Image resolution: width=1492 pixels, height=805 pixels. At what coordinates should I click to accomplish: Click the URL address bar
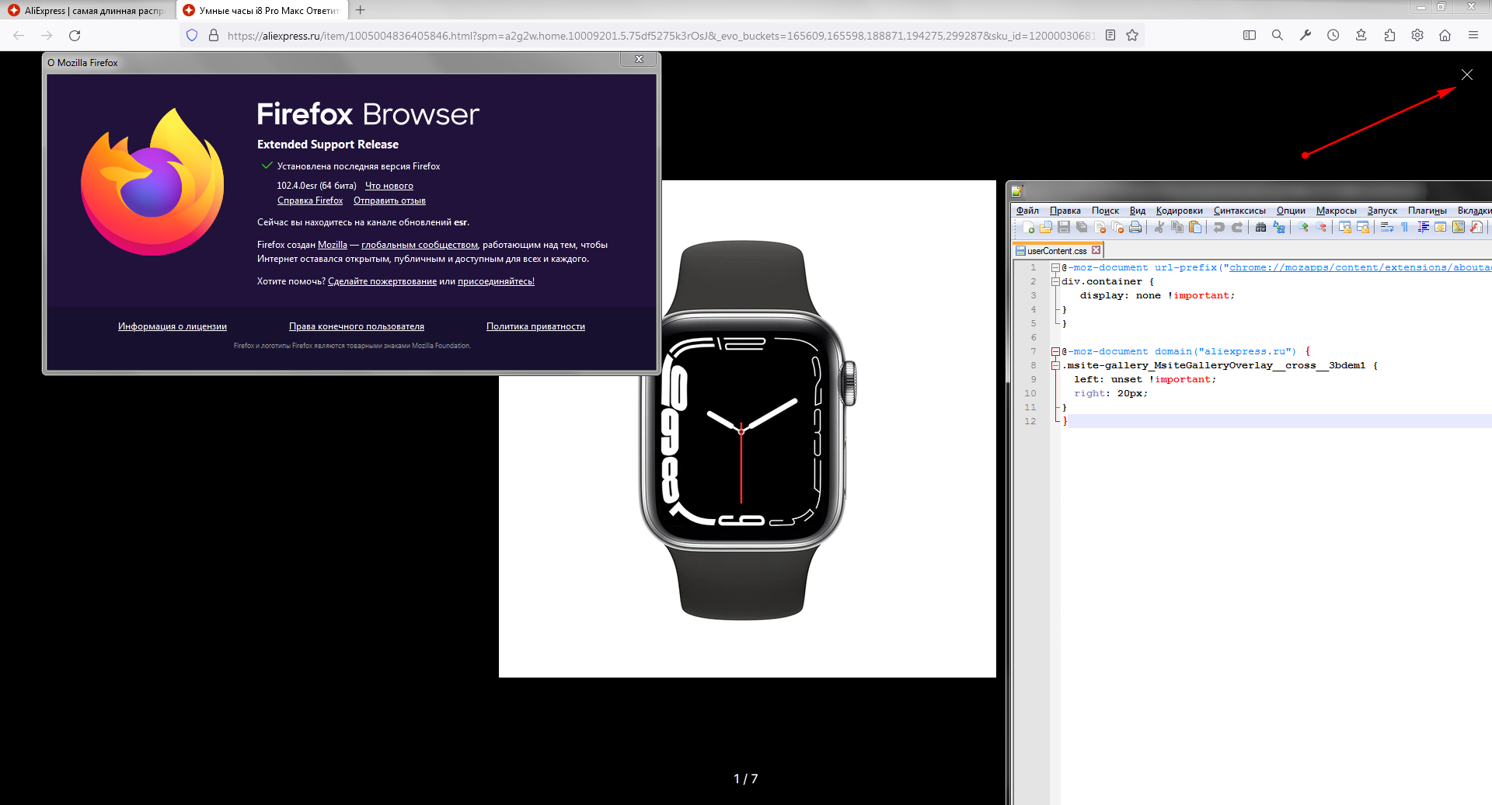pyautogui.click(x=661, y=36)
